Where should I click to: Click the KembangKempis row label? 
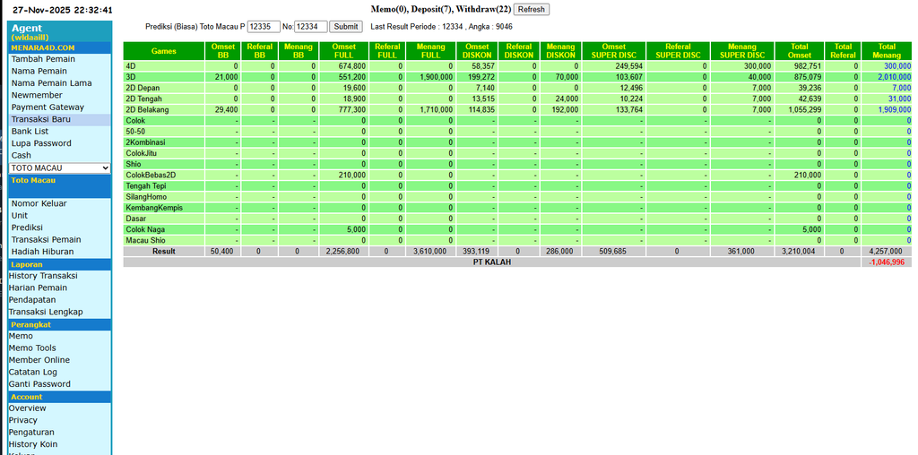coord(154,208)
